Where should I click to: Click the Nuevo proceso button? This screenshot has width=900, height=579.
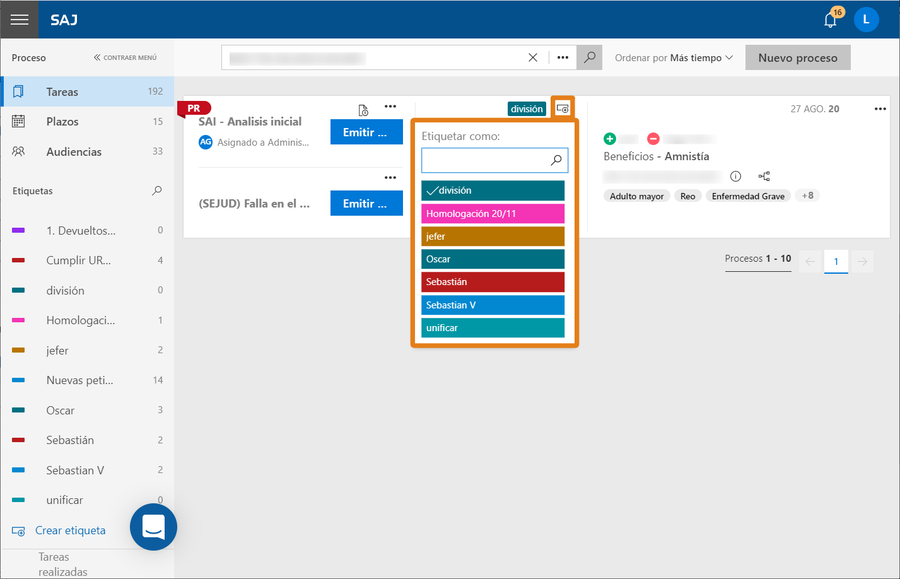click(798, 57)
